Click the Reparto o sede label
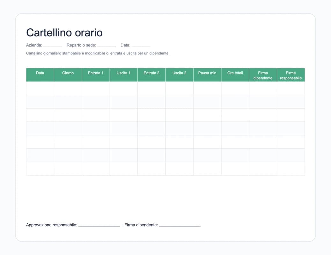331x255 pixels. pyautogui.click(x=81, y=45)
